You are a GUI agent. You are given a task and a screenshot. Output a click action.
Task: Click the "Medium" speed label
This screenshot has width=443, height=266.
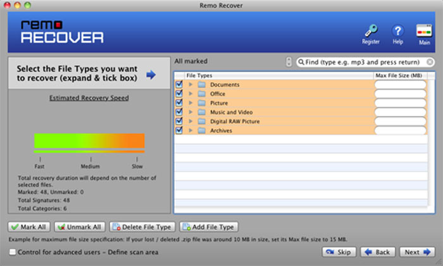click(x=90, y=166)
